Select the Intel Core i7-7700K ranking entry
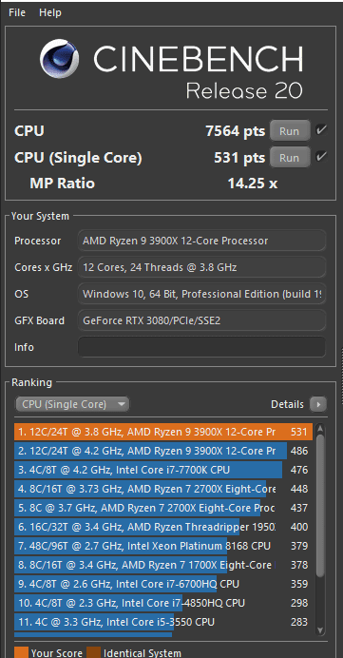Image resolution: width=343 pixels, height=658 pixels. point(163,470)
